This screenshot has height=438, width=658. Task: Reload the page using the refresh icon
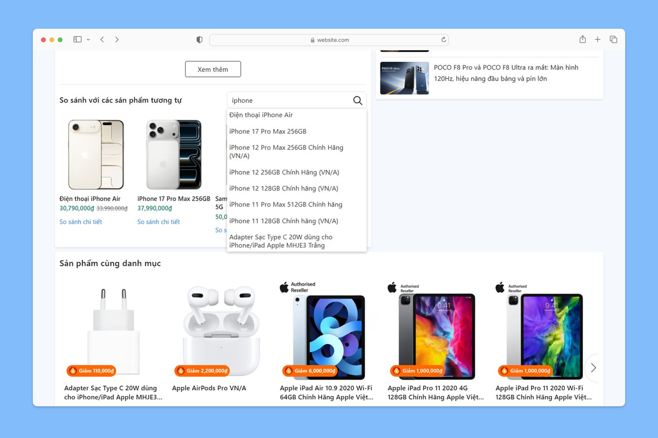(443, 40)
